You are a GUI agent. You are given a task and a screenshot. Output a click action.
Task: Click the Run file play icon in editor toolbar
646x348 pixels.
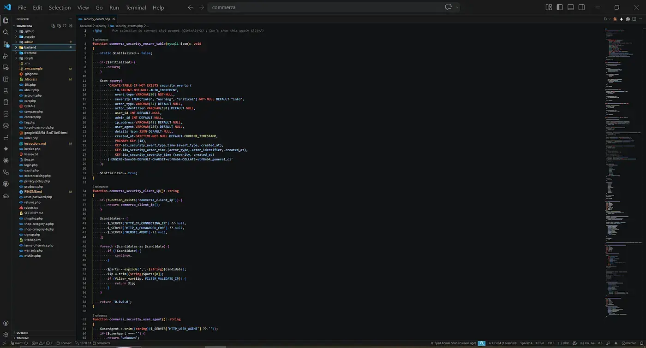tap(606, 19)
